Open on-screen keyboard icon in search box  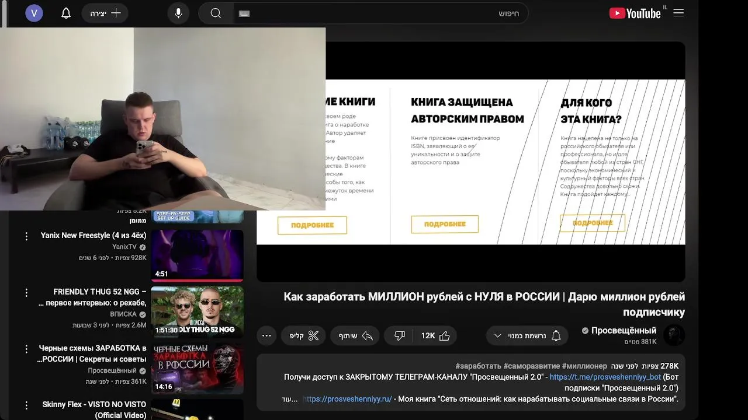point(244,13)
